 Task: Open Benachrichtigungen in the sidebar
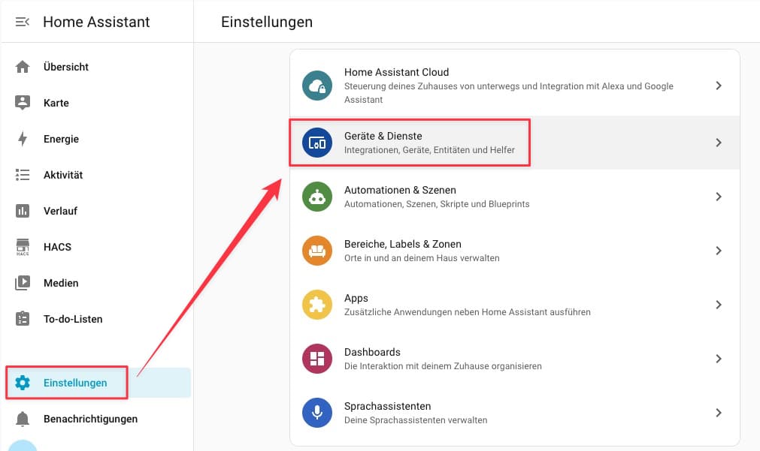tap(90, 419)
